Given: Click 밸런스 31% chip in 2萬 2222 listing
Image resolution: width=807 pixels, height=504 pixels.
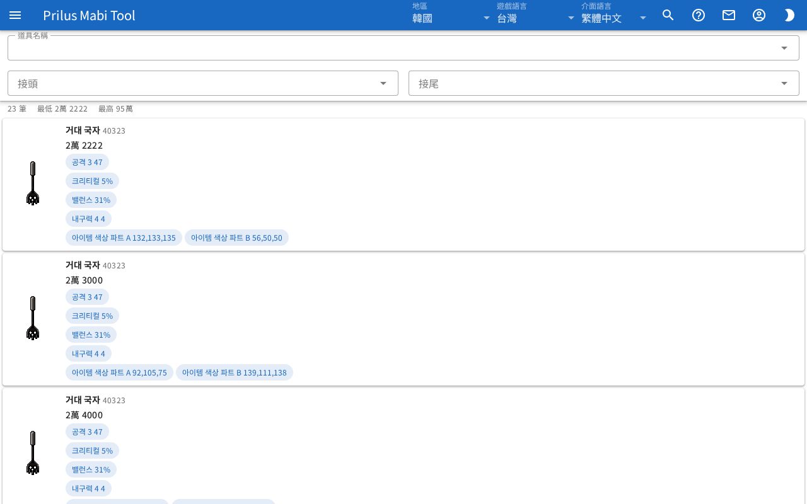Looking at the screenshot, I should tap(91, 200).
